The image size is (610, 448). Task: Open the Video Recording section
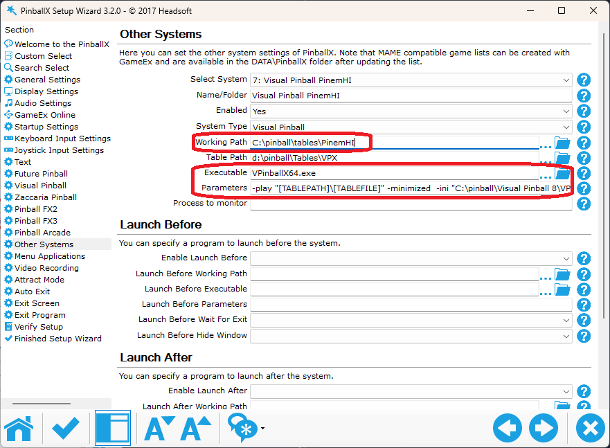click(46, 268)
